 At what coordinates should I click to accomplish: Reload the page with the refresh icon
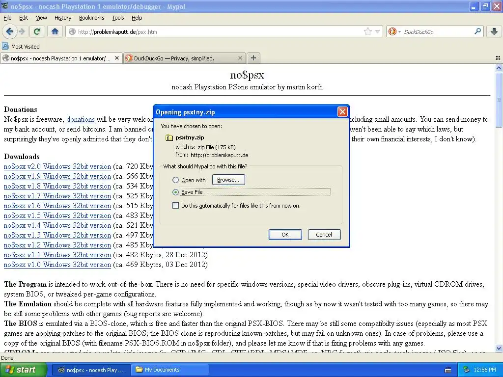click(x=37, y=31)
